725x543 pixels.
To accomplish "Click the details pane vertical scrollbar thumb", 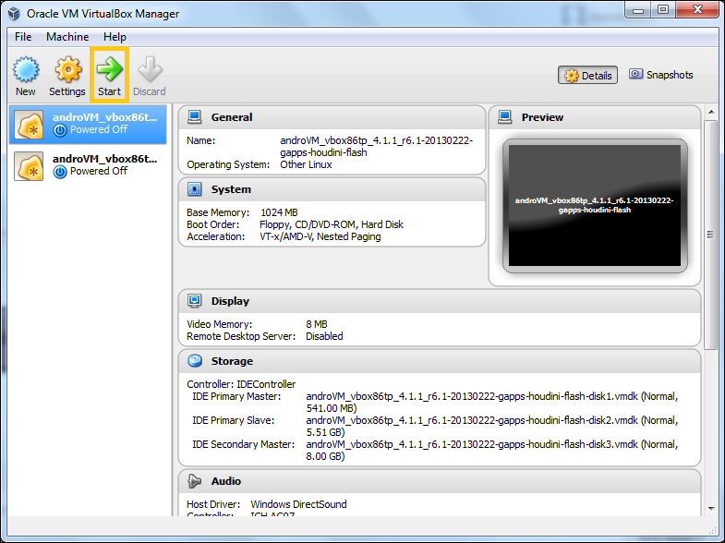I will click(x=711, y=235).
